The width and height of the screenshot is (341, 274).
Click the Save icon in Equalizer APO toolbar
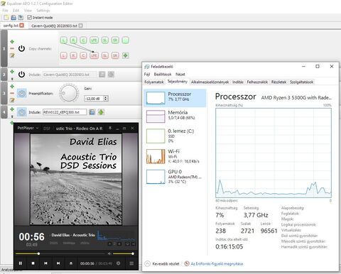[21, 18]
